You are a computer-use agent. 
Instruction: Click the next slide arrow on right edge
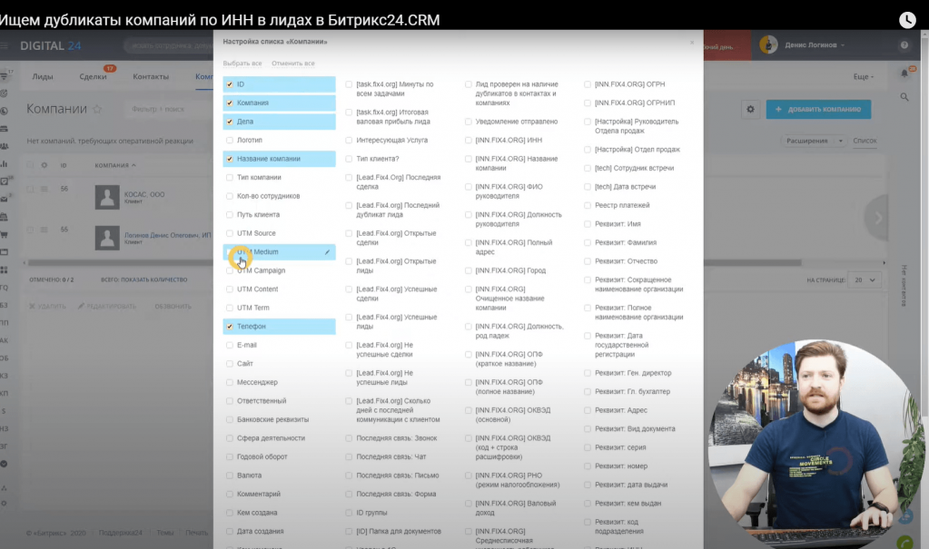[x=877, y=218]
